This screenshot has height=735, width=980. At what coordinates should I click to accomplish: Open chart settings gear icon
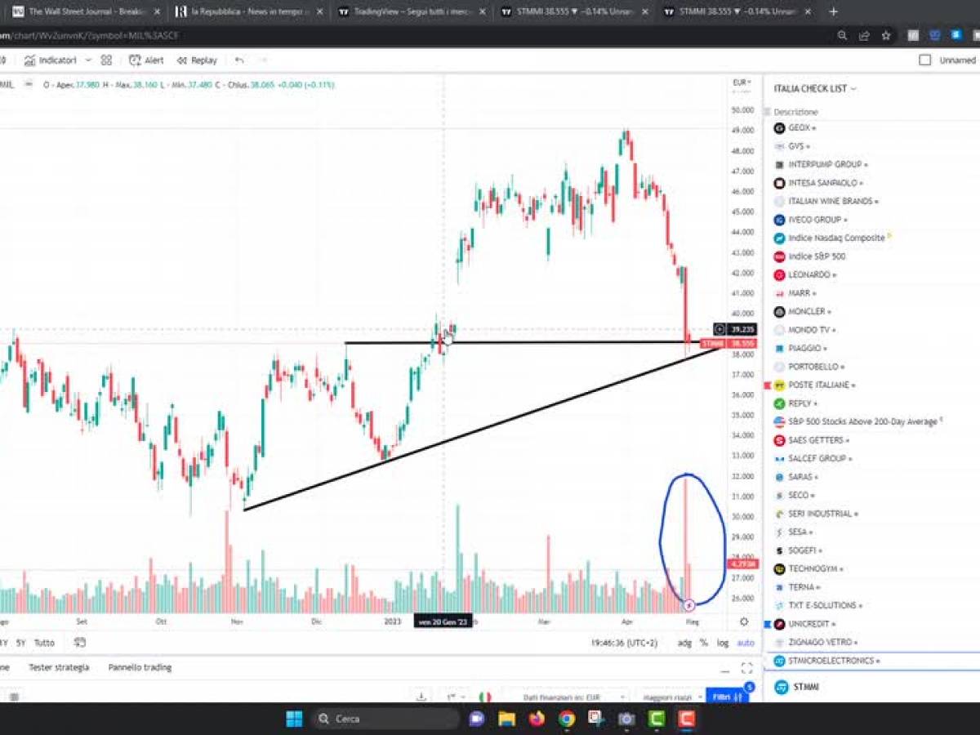click(744, 621)
